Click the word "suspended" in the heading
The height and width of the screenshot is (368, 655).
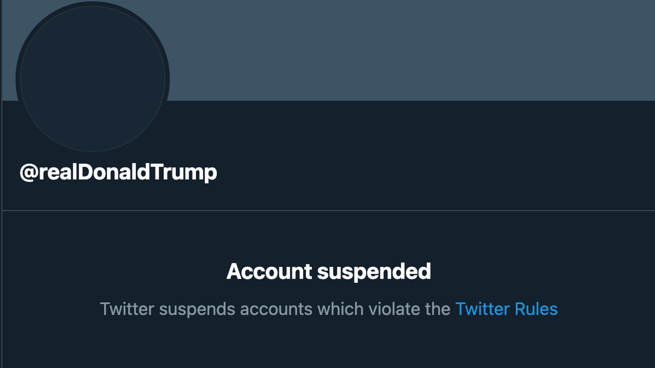click(374, 271)
